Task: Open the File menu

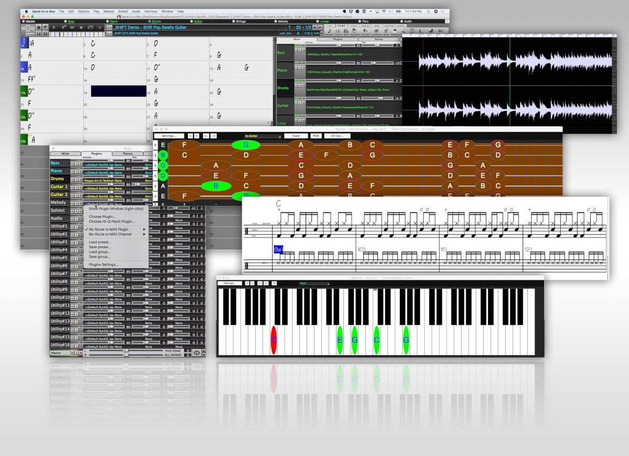Action: [62, 11]
